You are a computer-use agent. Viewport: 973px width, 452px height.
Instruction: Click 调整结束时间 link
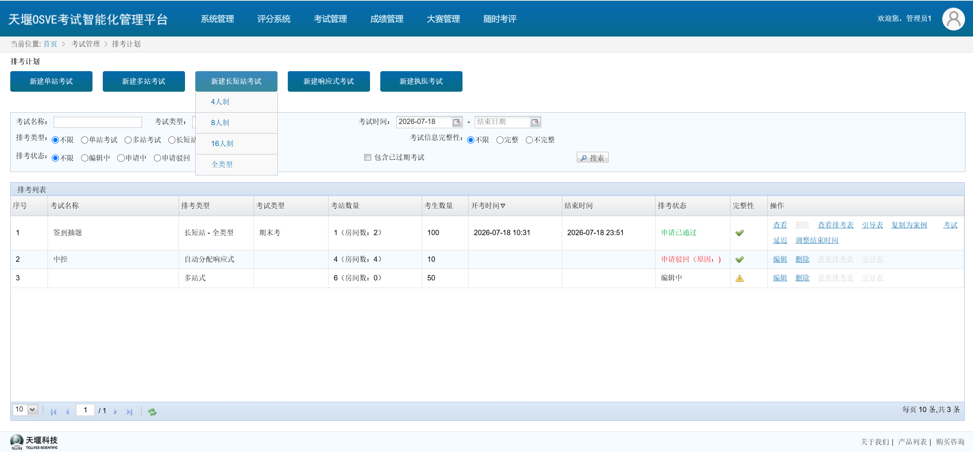point(817,240)
